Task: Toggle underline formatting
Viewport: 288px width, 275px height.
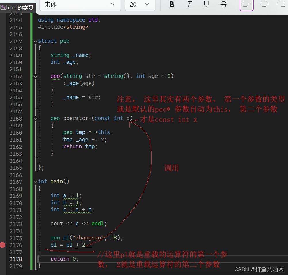Action: pyautogui.click(x=206, y=4)
